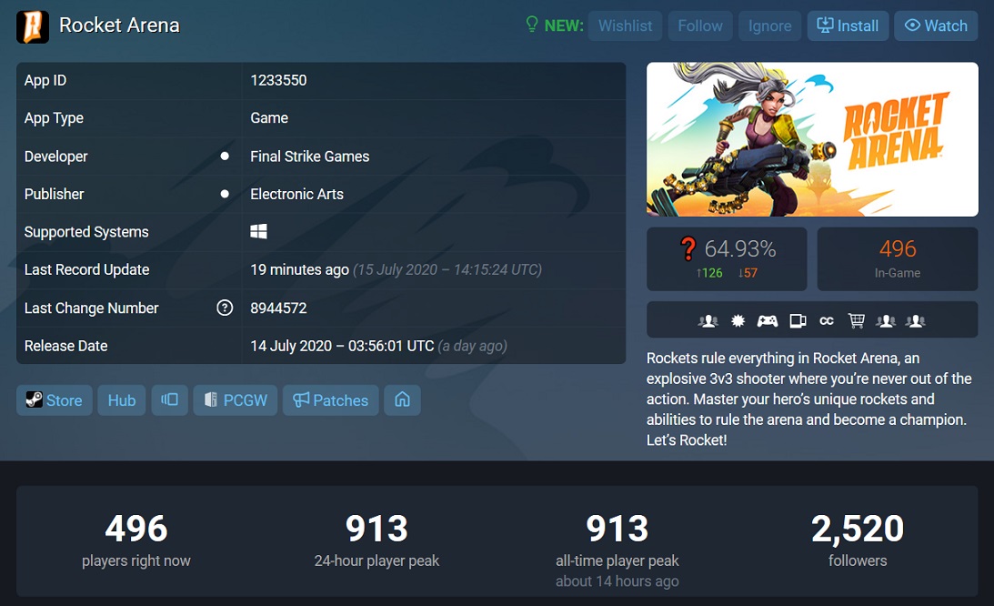Click the change number 8944572
994x606 pixels.
(278, 308)
